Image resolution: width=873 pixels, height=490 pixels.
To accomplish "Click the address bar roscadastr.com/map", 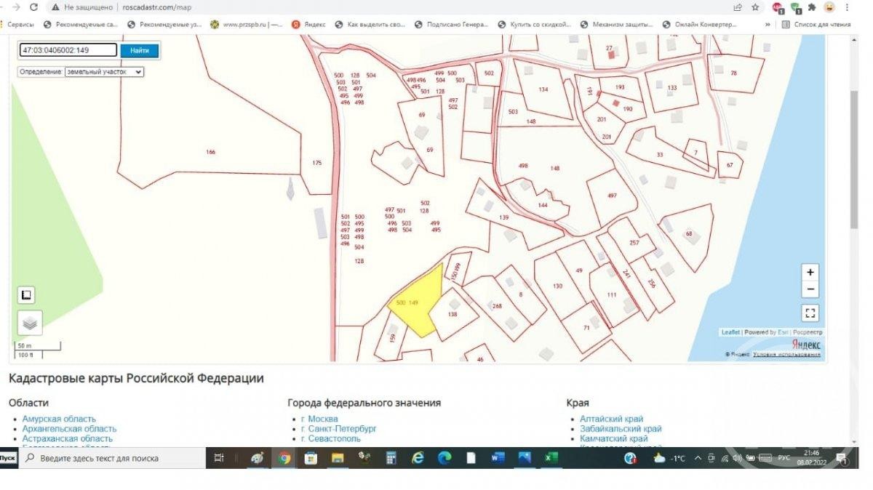I will [157, 7].
